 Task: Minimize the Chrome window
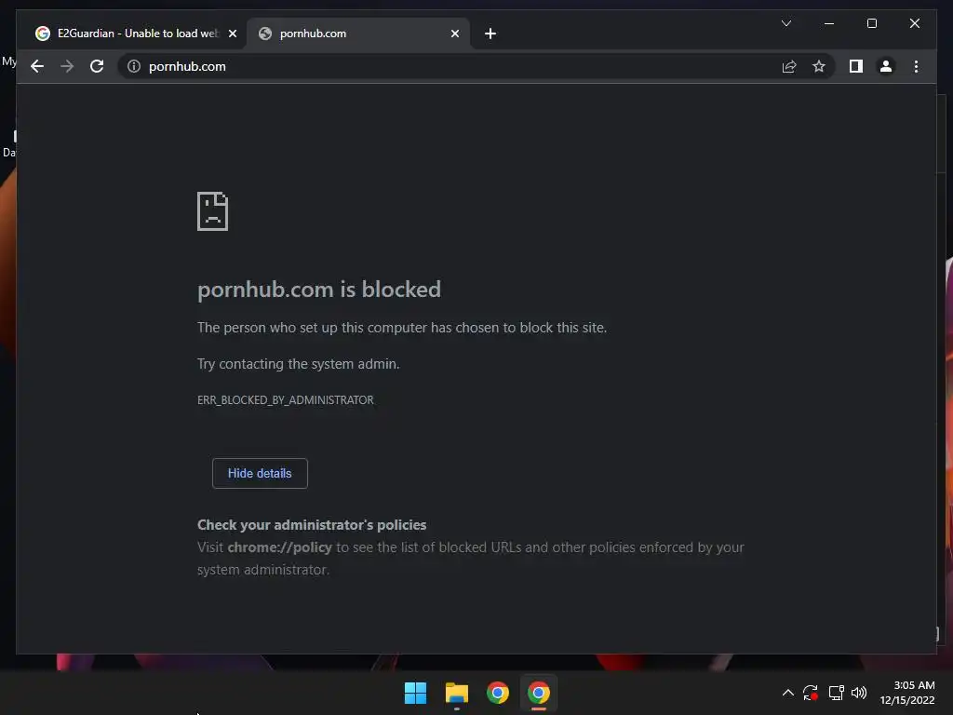(x=829, y=23)
